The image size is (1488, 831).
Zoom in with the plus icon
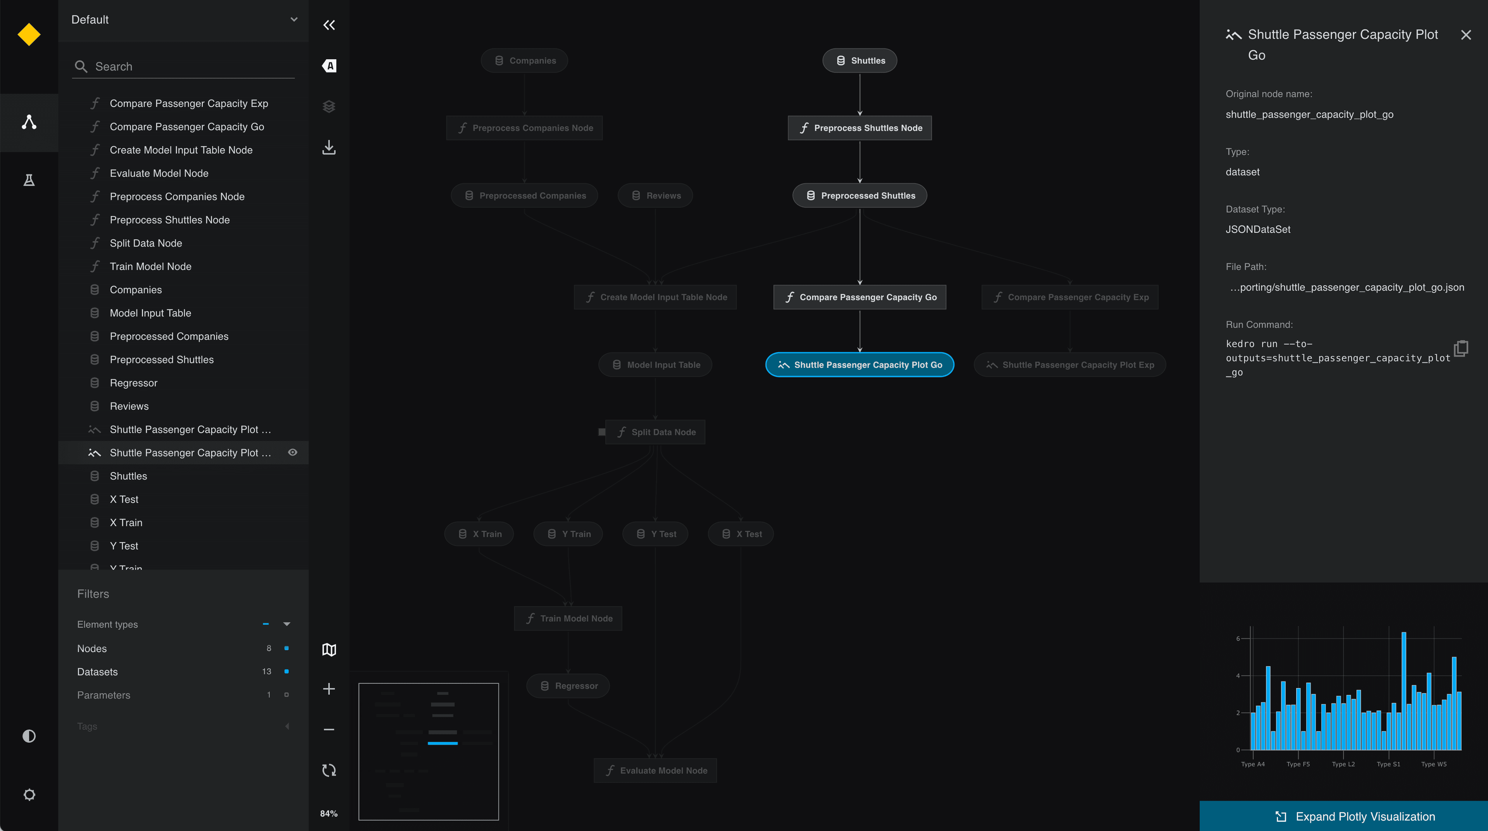(x=329, y=689)
